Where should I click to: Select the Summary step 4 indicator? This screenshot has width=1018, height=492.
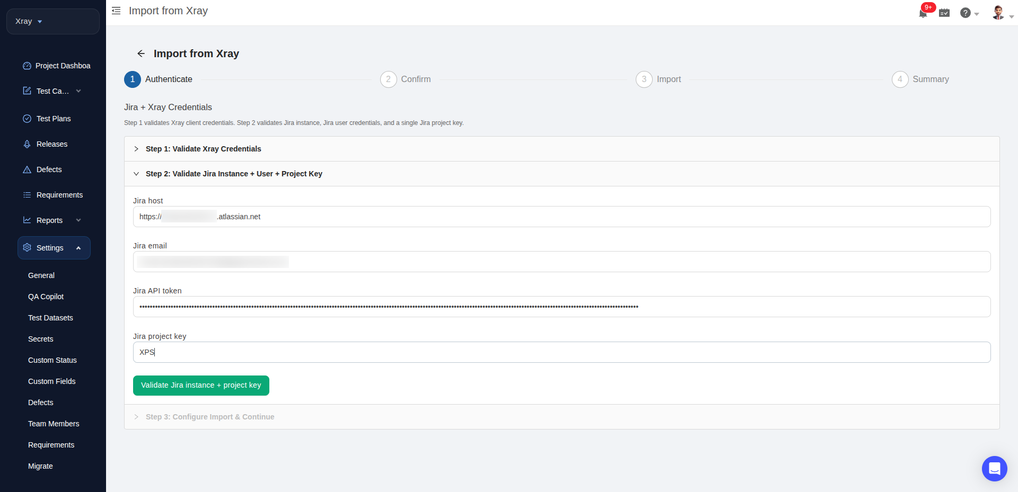point(900,79)
